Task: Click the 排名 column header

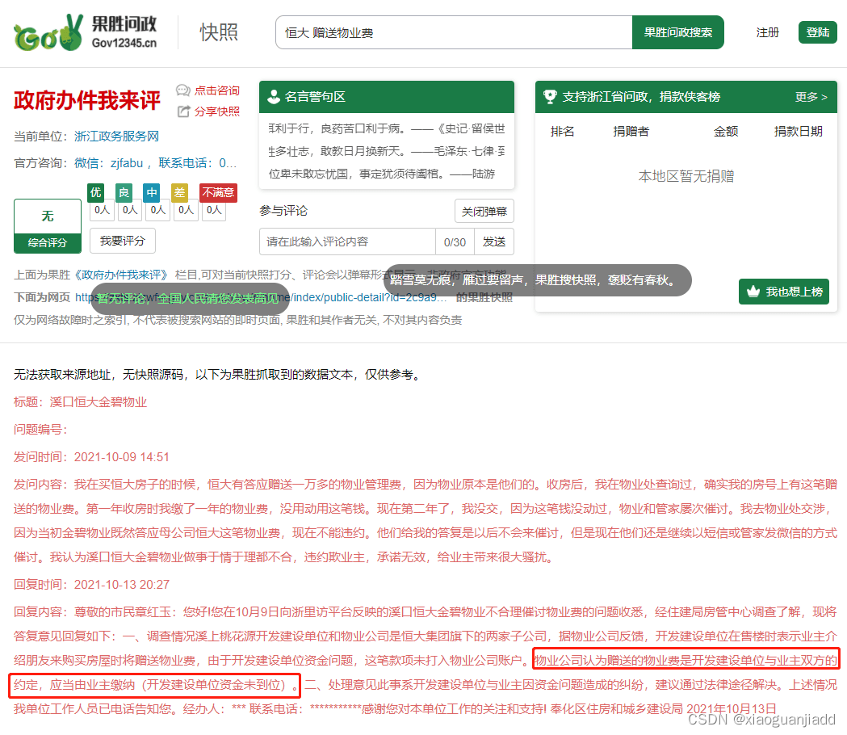Action: click(562, 132)
